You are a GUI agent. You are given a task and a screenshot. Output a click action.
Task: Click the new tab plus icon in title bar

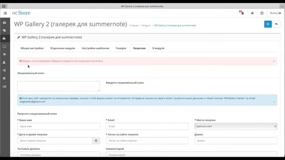[282, 6]
